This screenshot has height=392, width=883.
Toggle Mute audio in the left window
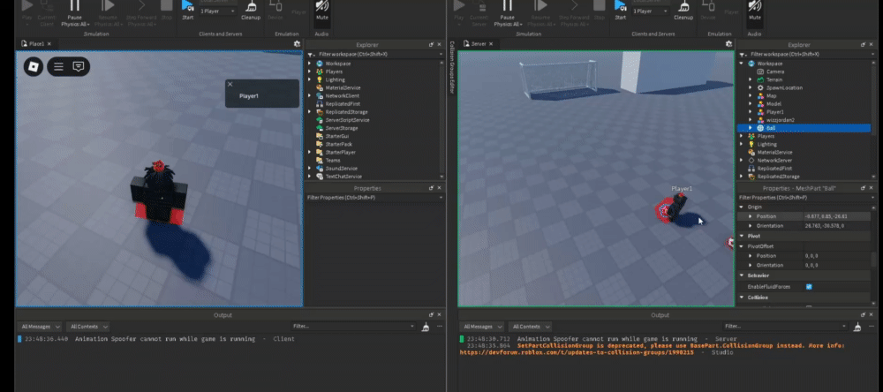(x=321, y=9)
